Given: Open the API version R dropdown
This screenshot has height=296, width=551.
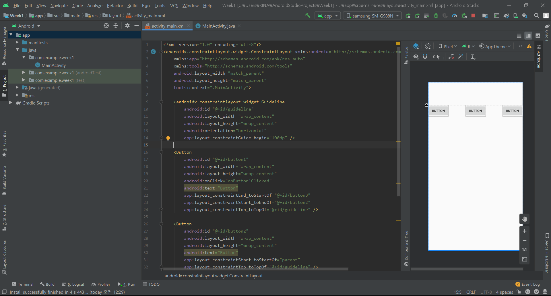Looking at the screenshot, I should point(468,46).
